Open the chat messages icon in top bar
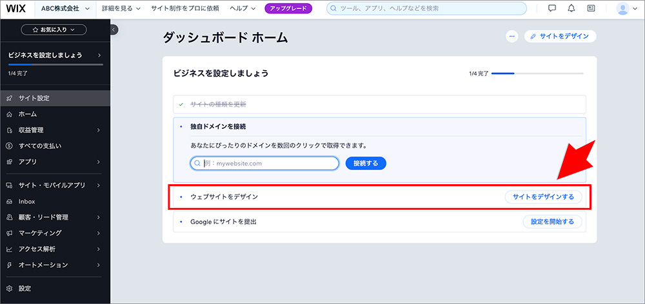Screen dimensions: 645x304 click(x=552, y=8)
